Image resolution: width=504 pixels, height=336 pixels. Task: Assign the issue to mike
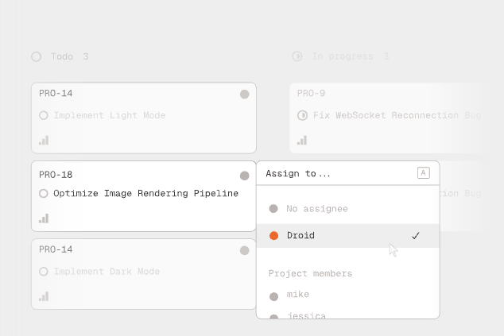[x=297, y=295]
